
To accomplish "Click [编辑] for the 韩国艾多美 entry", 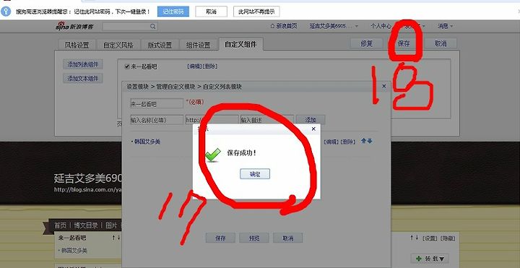I will tap(331, 142).
